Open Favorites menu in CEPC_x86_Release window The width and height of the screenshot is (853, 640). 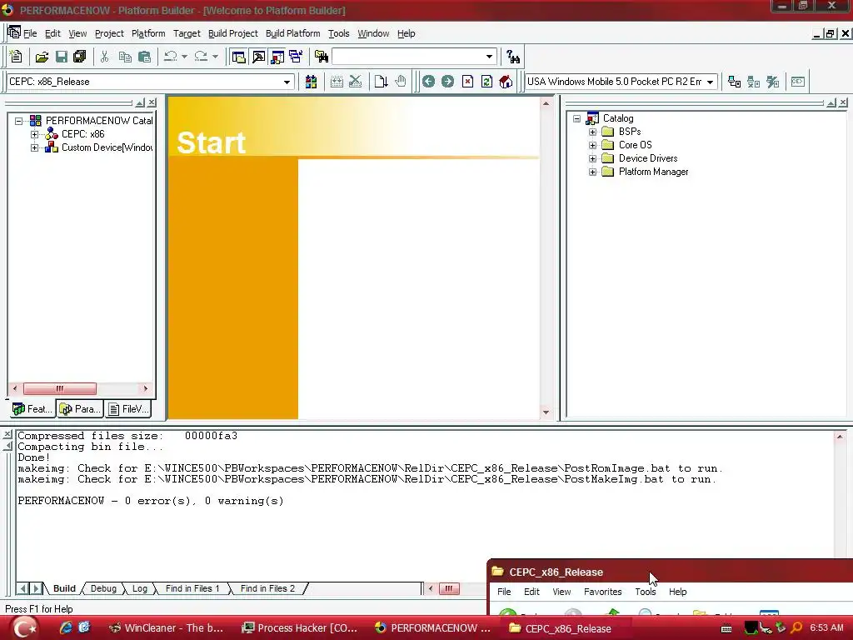602,592
